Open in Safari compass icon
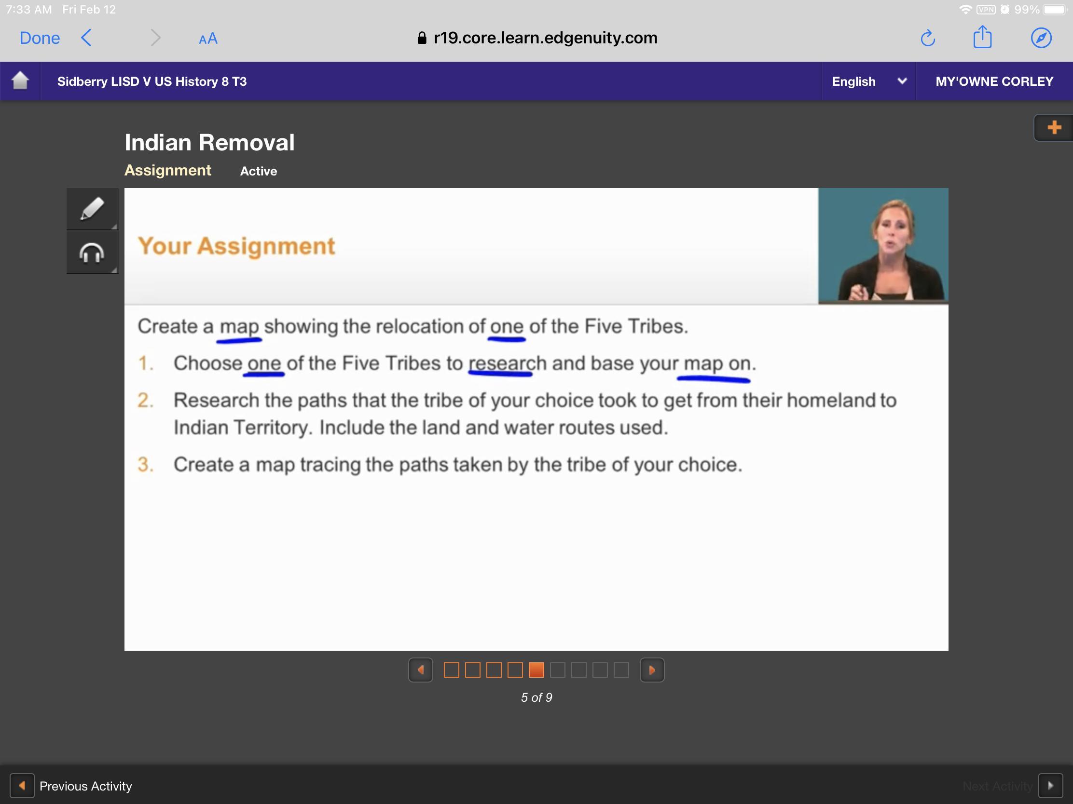The height and width of the screenshot is (804, 1073). pos(1041,38)
